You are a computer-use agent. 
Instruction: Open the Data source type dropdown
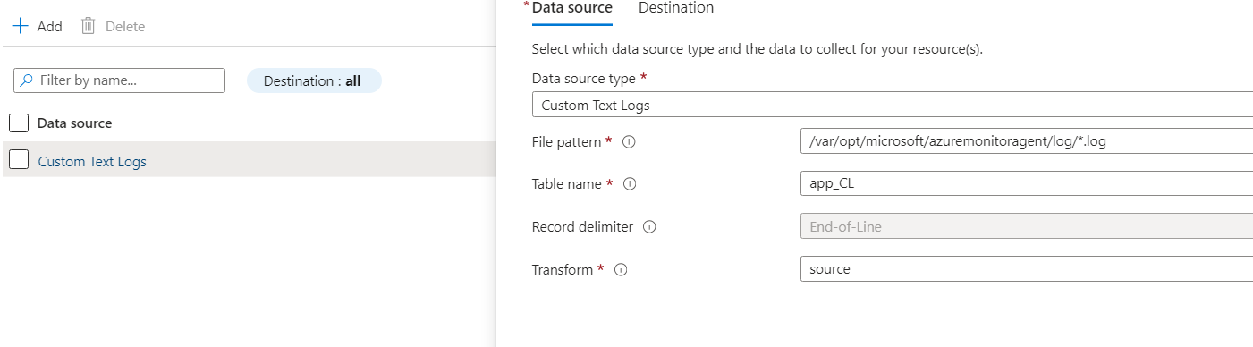tap(893, 105)
